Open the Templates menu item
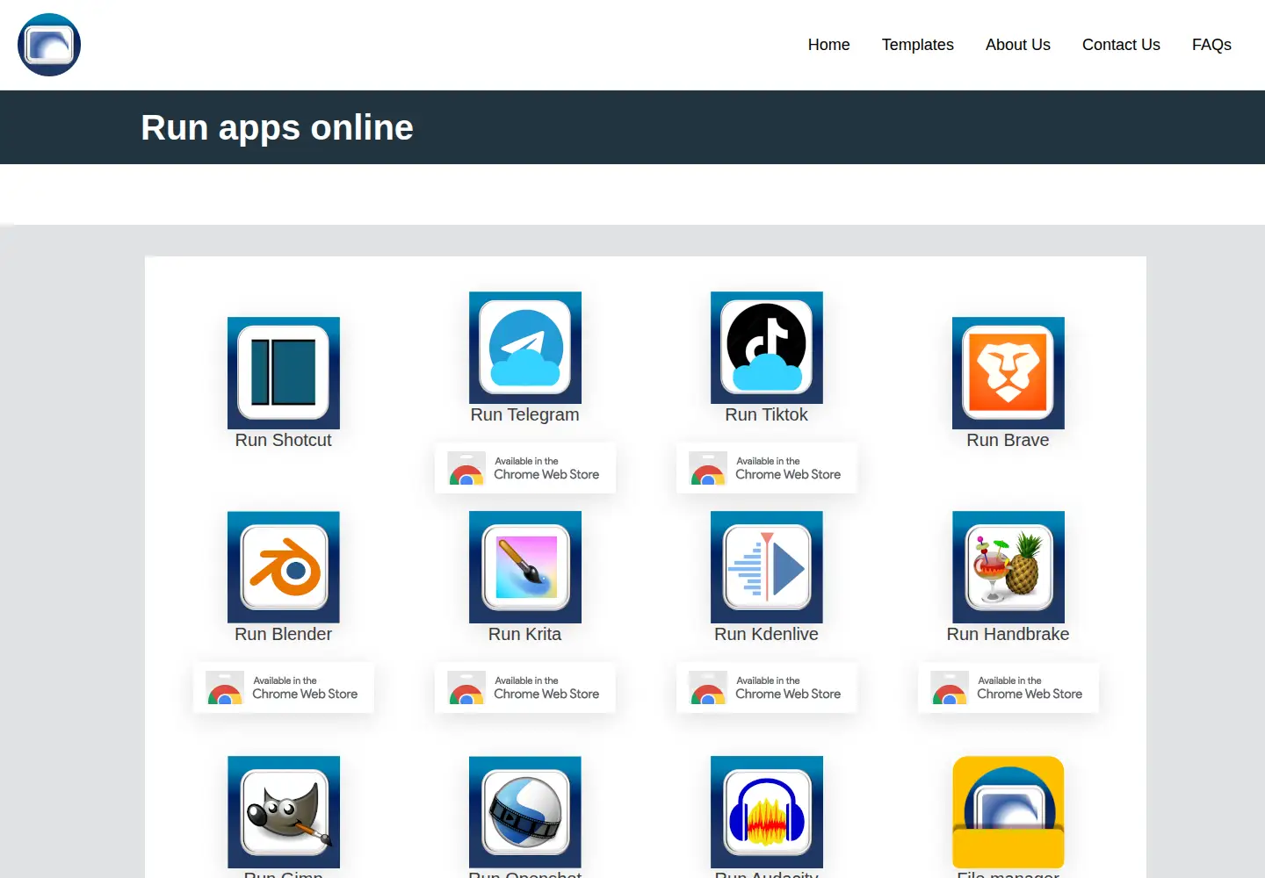 pos(918,45)
